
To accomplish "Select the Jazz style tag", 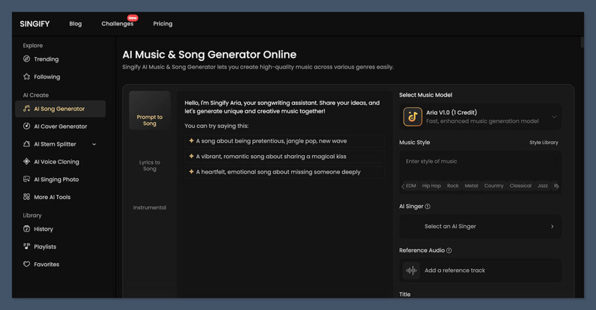I will point(543,186).
